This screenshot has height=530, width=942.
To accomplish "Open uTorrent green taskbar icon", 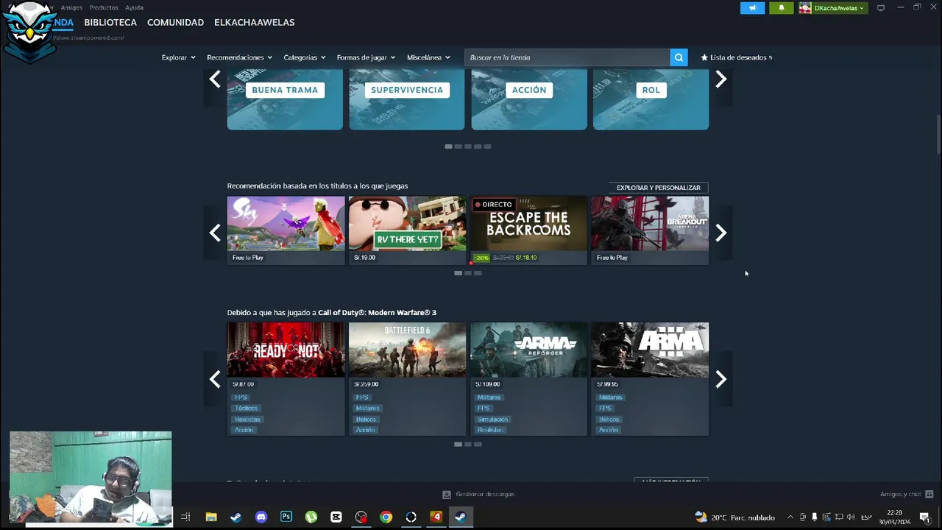I will pos(311,517).
